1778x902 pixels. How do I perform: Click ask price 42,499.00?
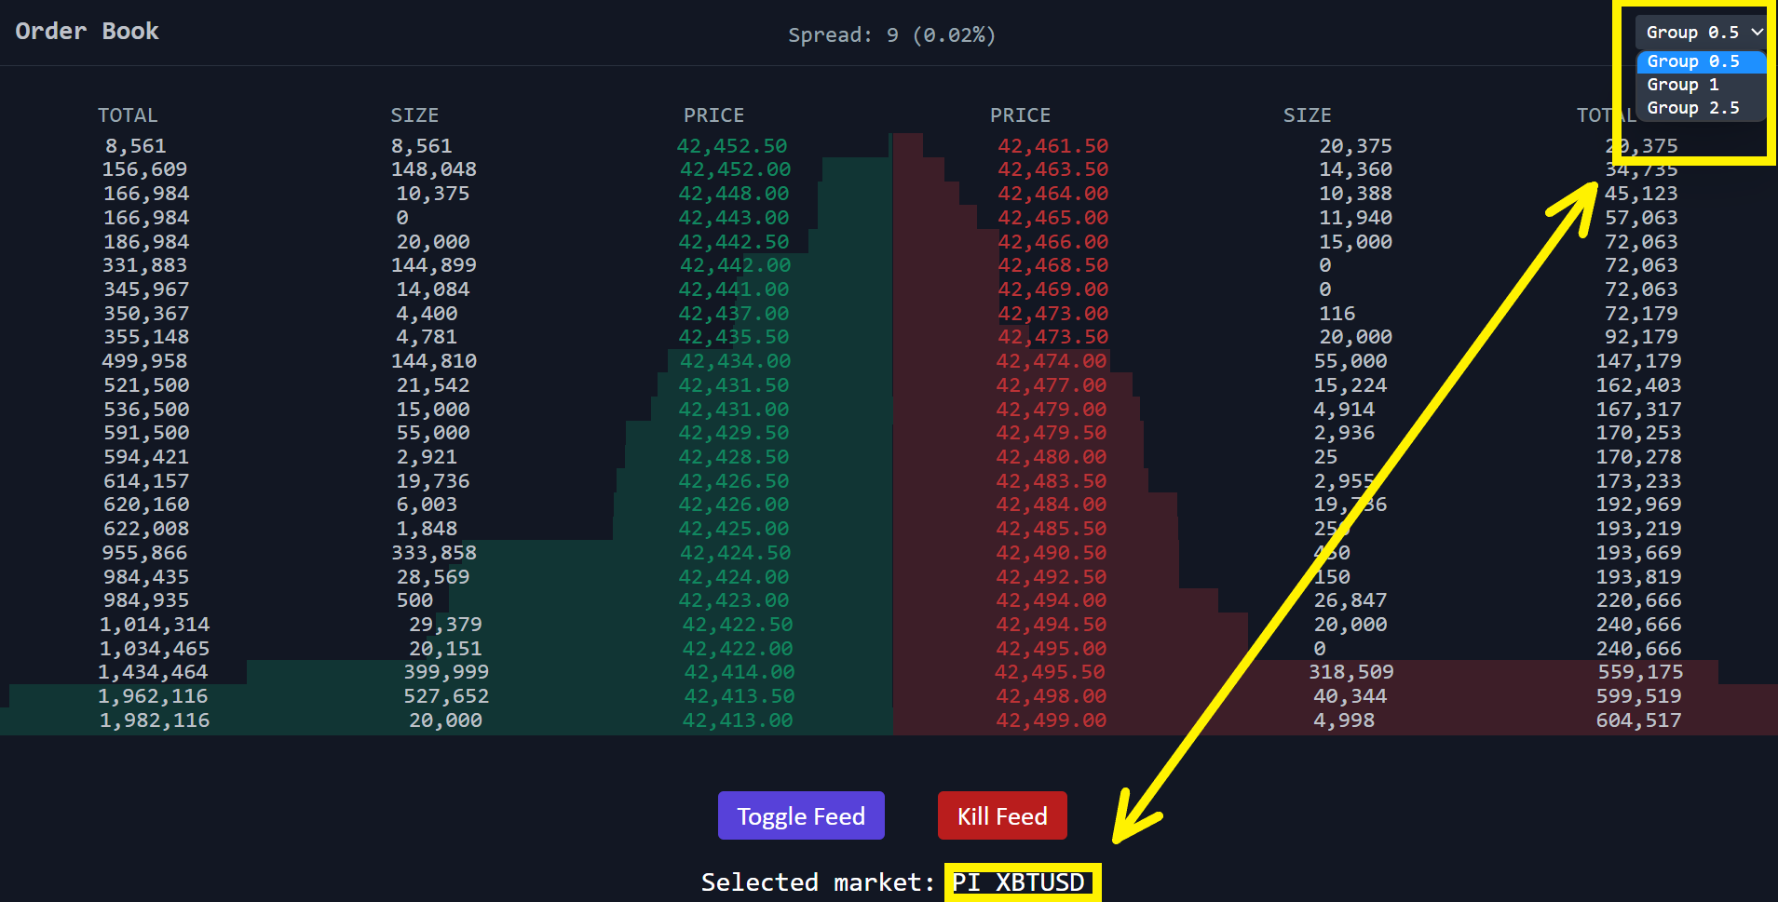point(1052,720)
